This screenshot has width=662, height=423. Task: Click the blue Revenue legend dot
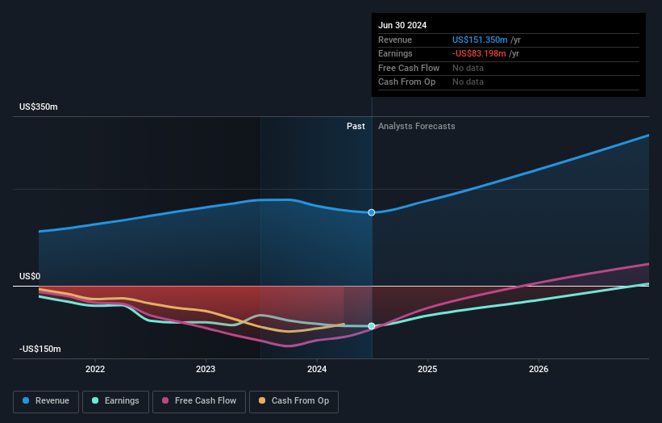click(x=26, y=400)
